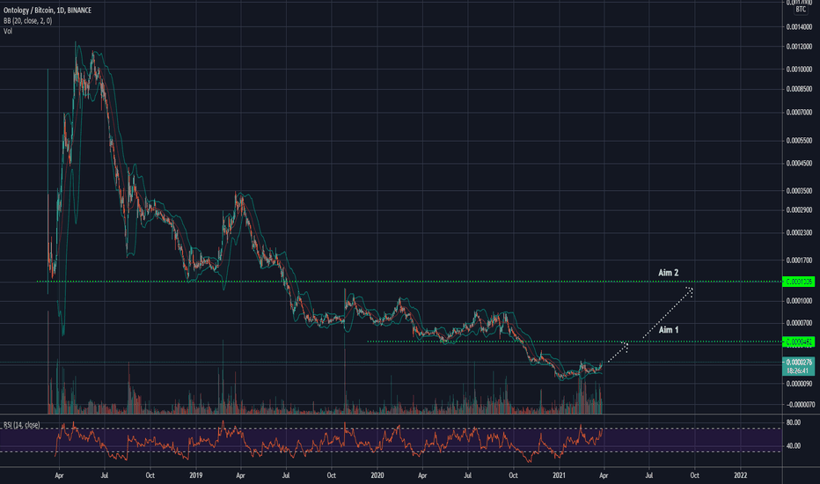Select the BB (20, close, 2, 0) indicator label
This screenshot has height=484, width=820.
(28, 21)
